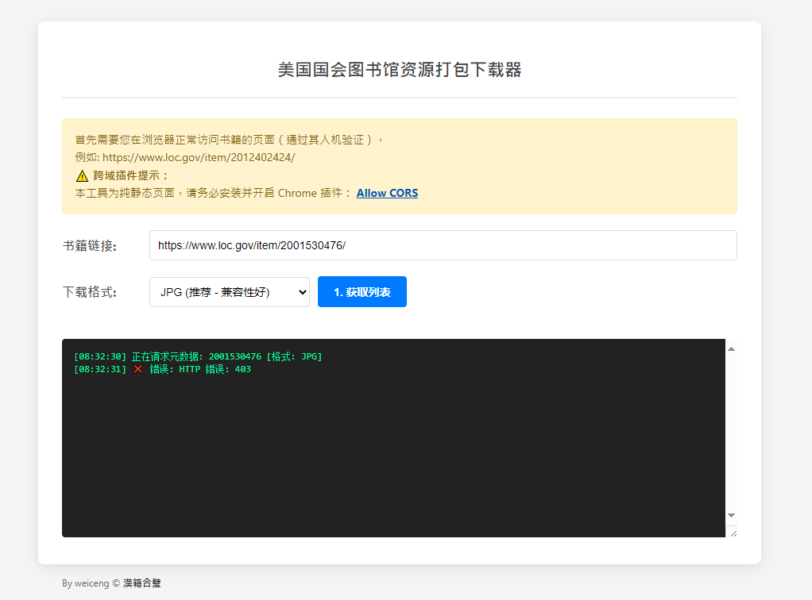The height and width of the screenshot is (600, 812).
Task: Click the yellow warning triangle icon
Action: click(x=82, y=176)
